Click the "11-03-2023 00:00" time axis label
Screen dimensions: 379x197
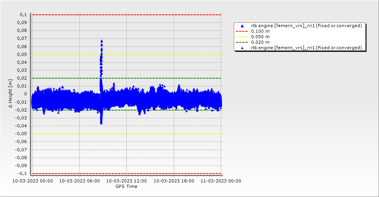221,181
